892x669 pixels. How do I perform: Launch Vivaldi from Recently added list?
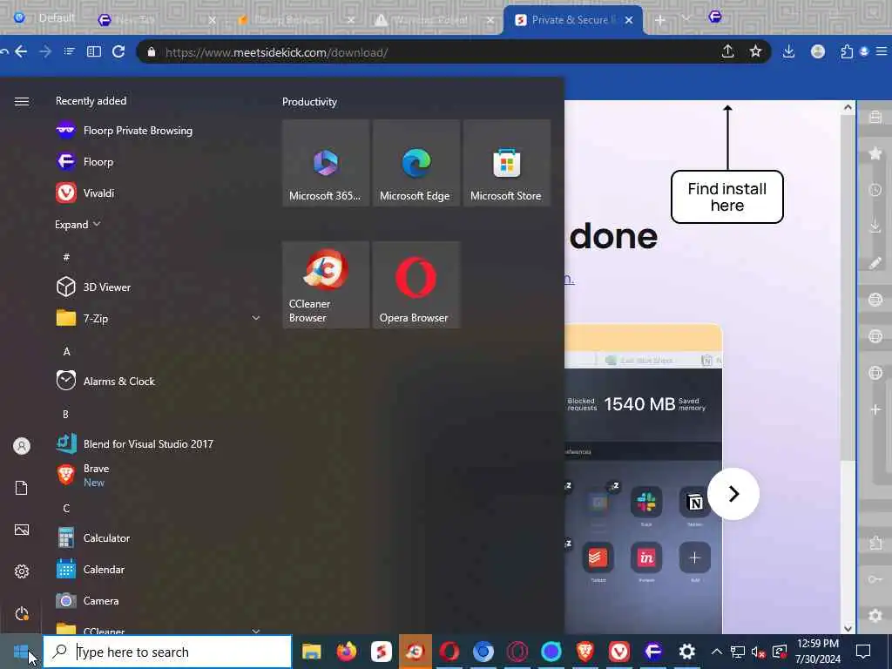click(x=159, y=193)
